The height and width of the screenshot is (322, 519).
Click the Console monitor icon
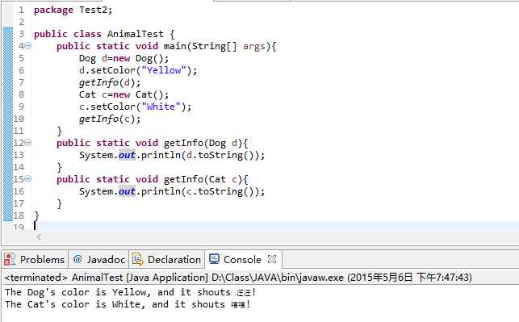pos(214,259)
